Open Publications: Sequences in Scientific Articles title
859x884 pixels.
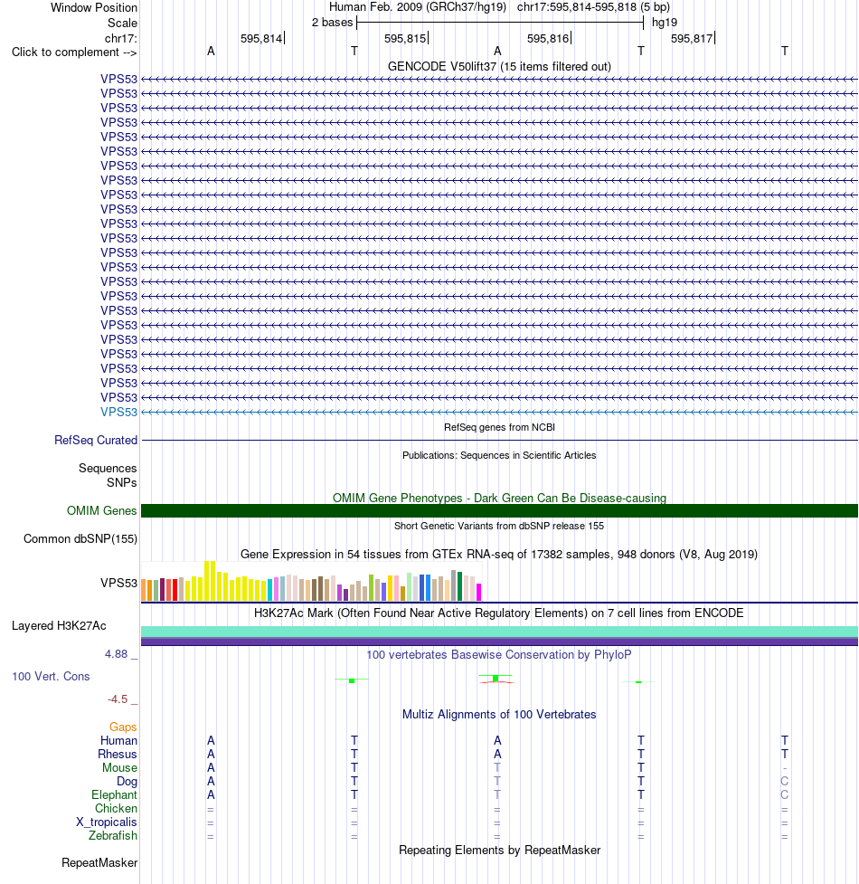[x=499, y=455]
